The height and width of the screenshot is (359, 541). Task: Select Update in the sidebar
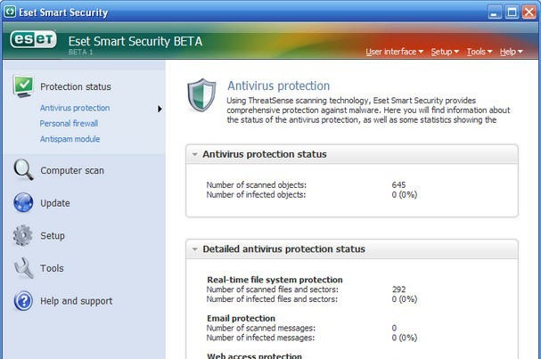(55, 203)
